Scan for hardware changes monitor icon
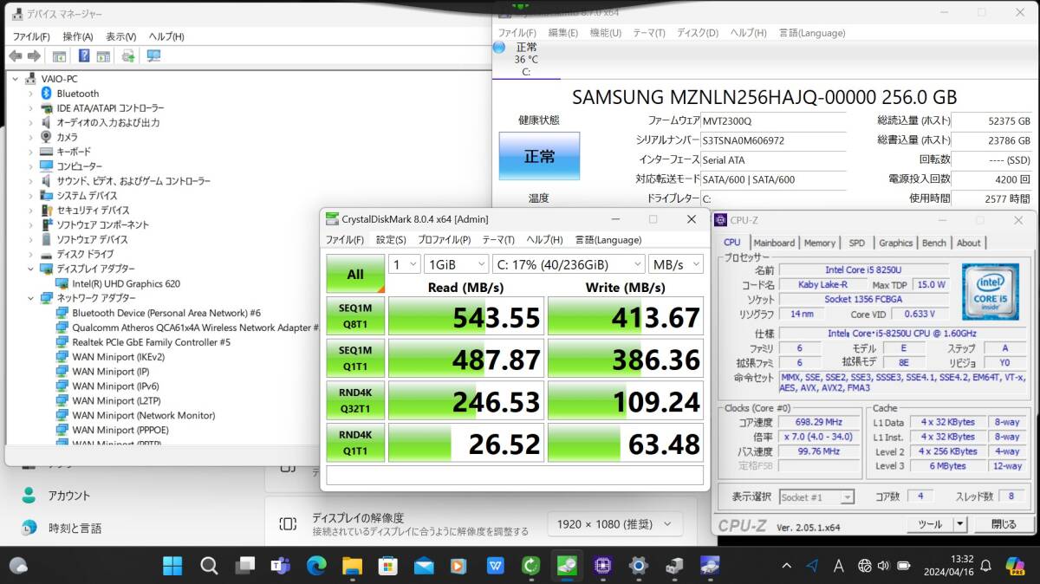 [153, 56]
